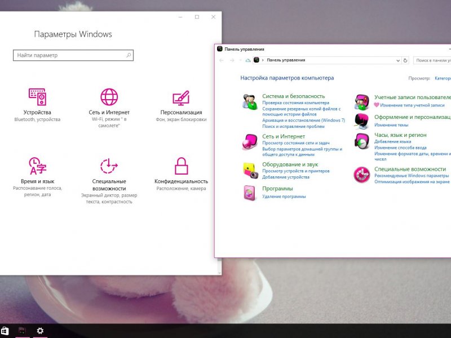Open Просмотр устройств и принтеров link

(295, 171)
